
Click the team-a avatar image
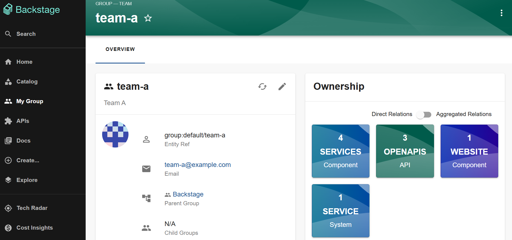click(115, 134)
